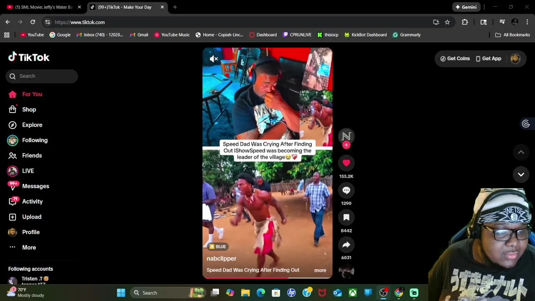Open Activity notifications in sidebar
This screenshot has width=535, height=301.
coord(26,202)
